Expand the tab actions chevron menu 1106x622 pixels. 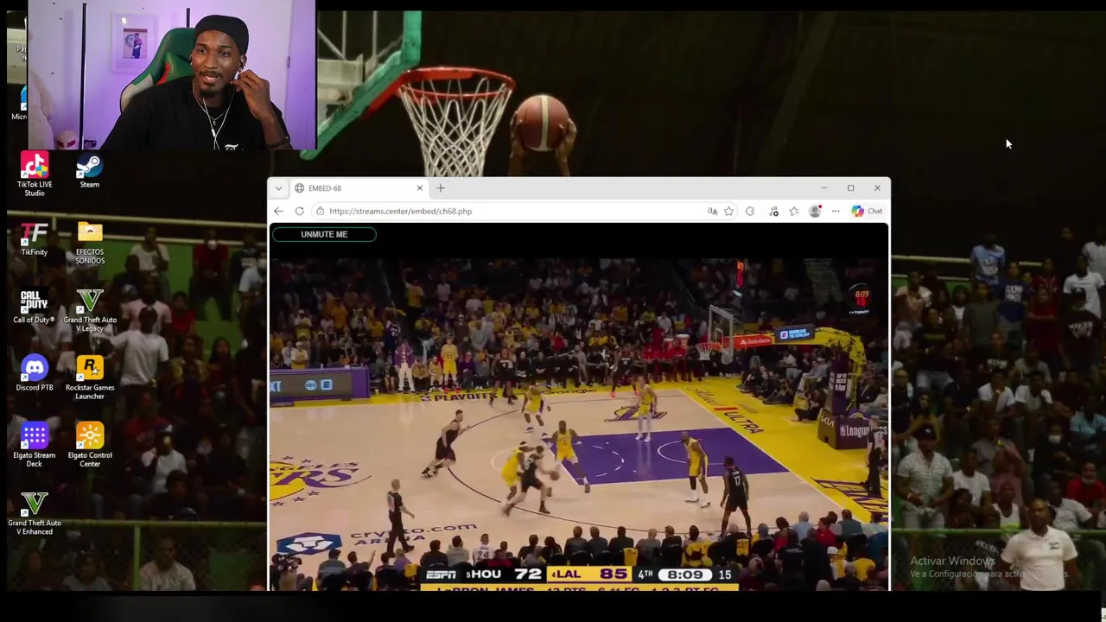tap(277, 187)
